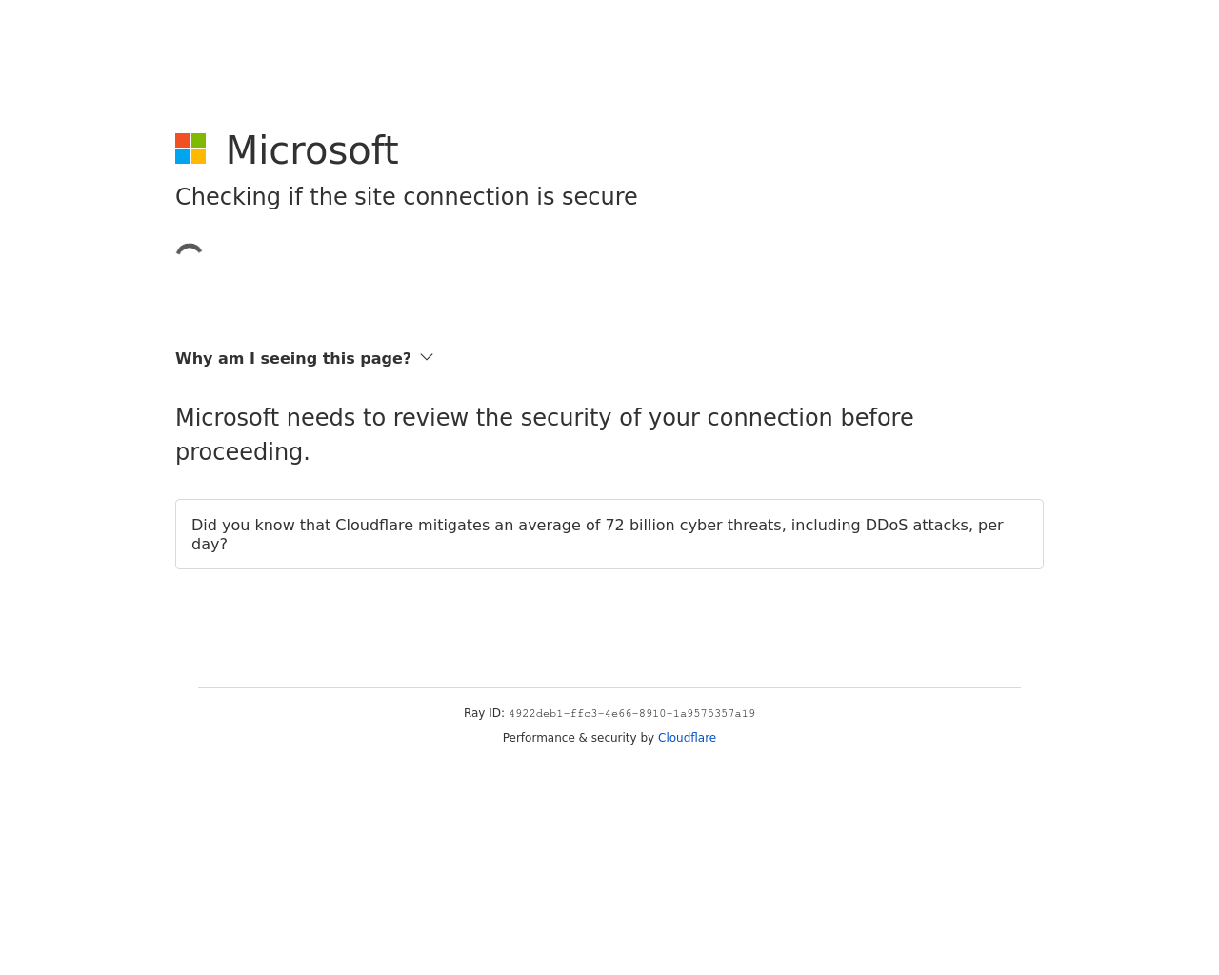Click the "Checking if the site connection is secure" heading
Viewport: 1219px width, 975px height.
pyautogui.click(x=406, y=197)
